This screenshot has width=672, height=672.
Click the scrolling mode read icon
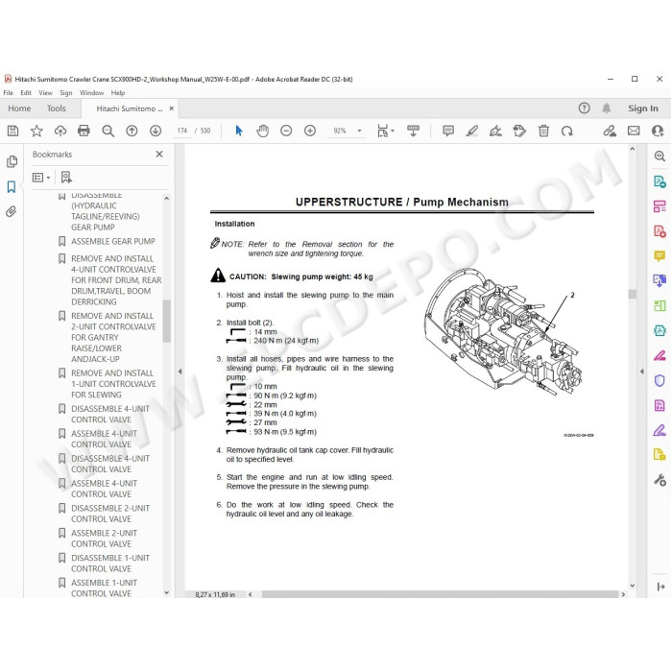[x=413, y=131]
